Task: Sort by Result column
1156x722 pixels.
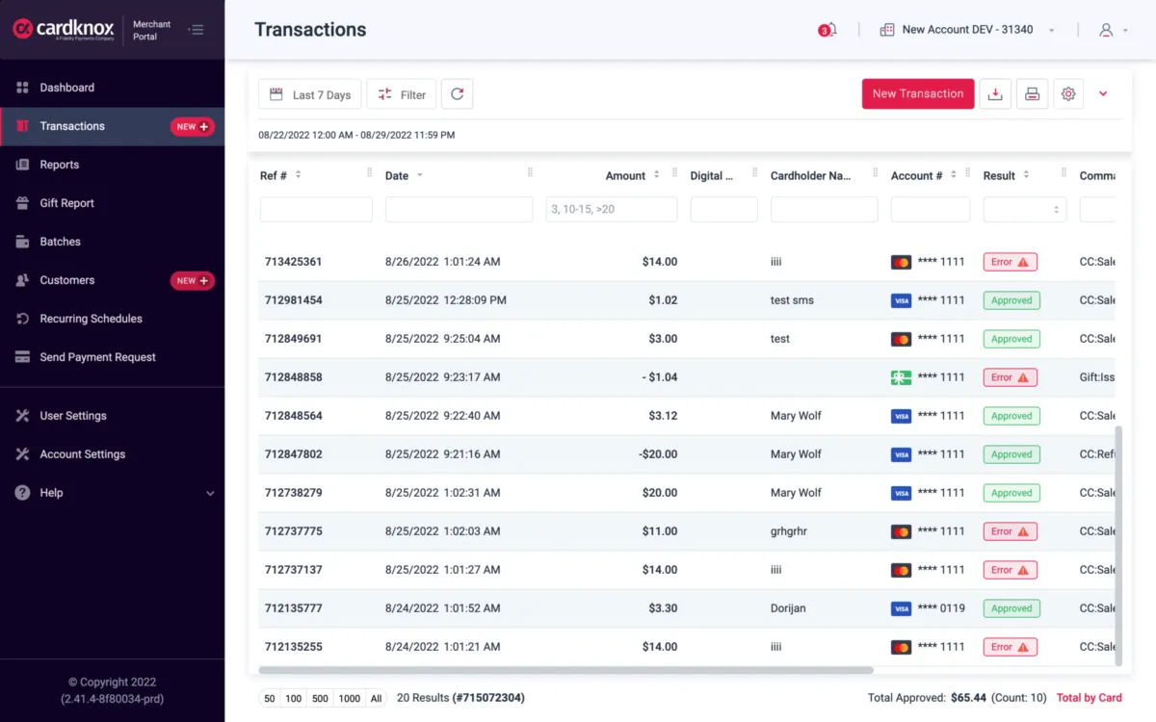Action: pos(1026,175)
